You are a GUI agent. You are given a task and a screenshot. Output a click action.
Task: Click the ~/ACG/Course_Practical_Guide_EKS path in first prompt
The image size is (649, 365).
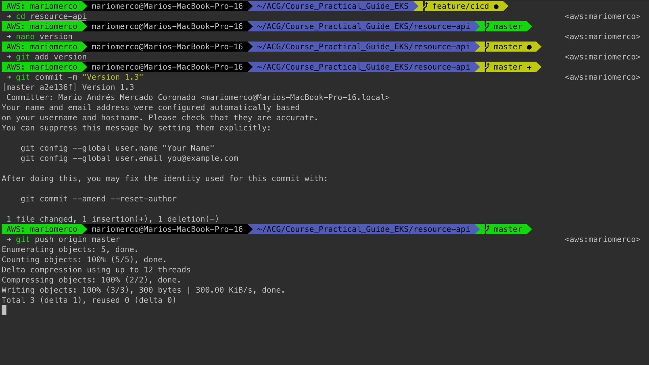coord(332,6)
